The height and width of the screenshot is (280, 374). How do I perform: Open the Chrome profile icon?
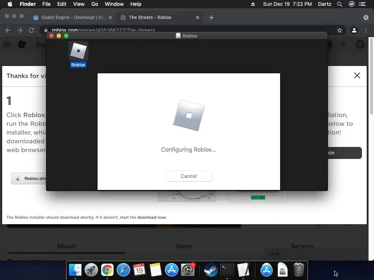click(x=354, y=30)
